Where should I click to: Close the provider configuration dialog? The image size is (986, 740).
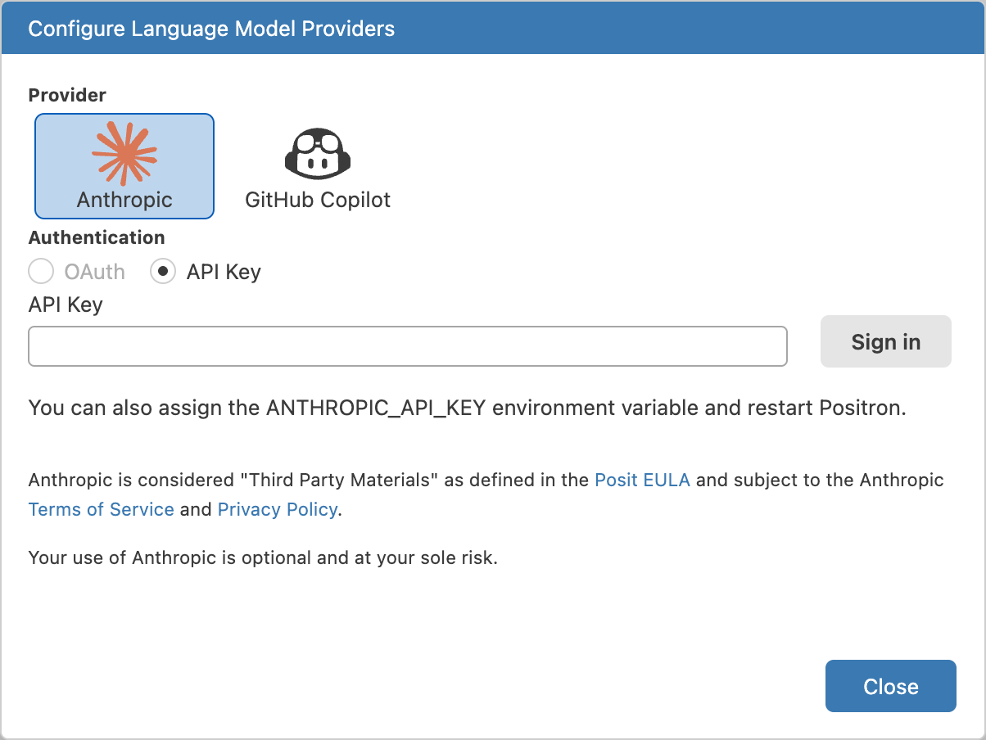tap(890, 686)
